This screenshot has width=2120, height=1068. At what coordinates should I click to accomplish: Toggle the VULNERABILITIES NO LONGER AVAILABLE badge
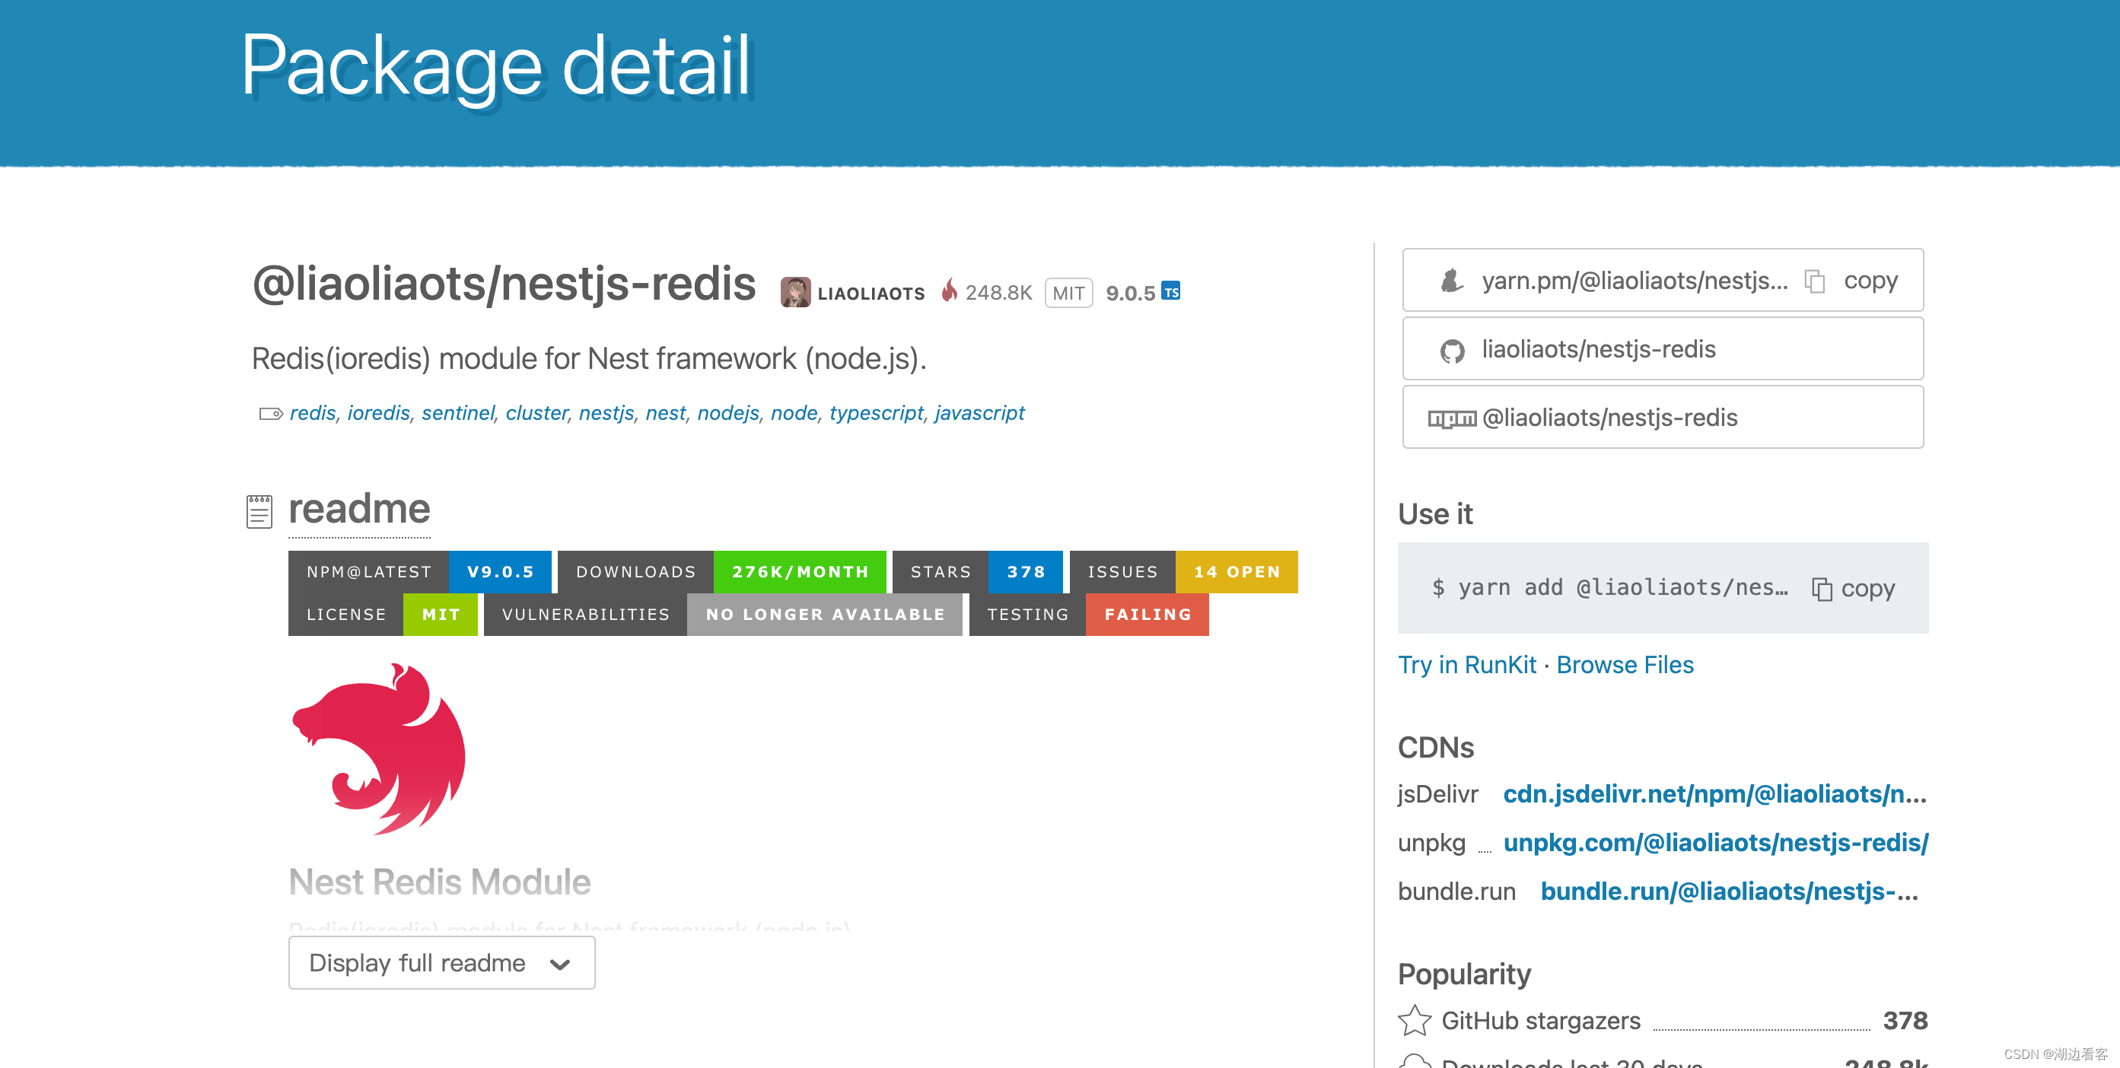[x=722, y=615]
